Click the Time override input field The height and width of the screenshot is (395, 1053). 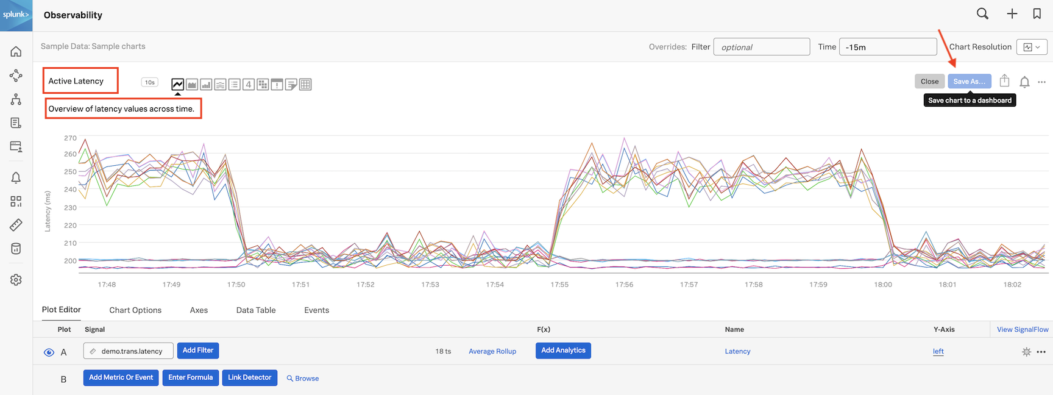pos(887,47)
